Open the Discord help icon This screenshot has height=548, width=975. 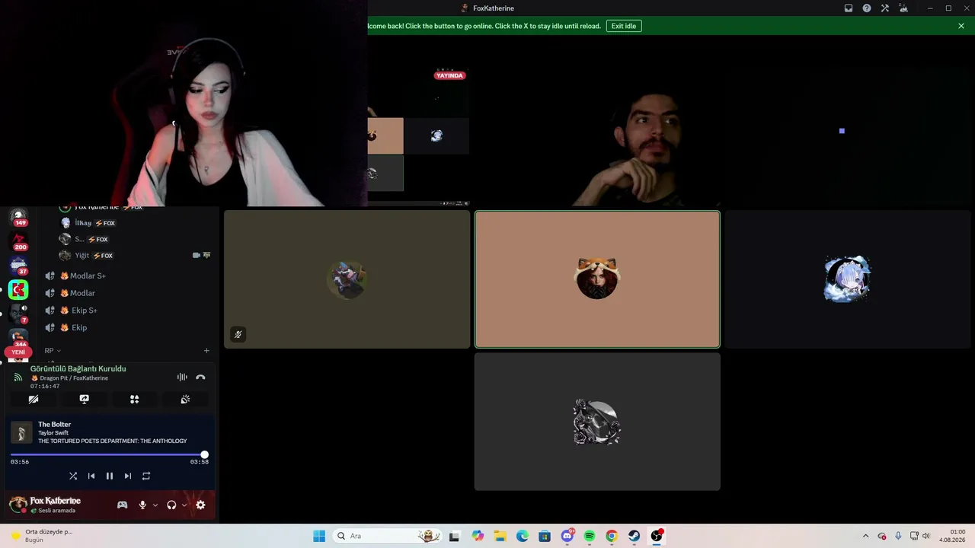click(x=867, y=8)
